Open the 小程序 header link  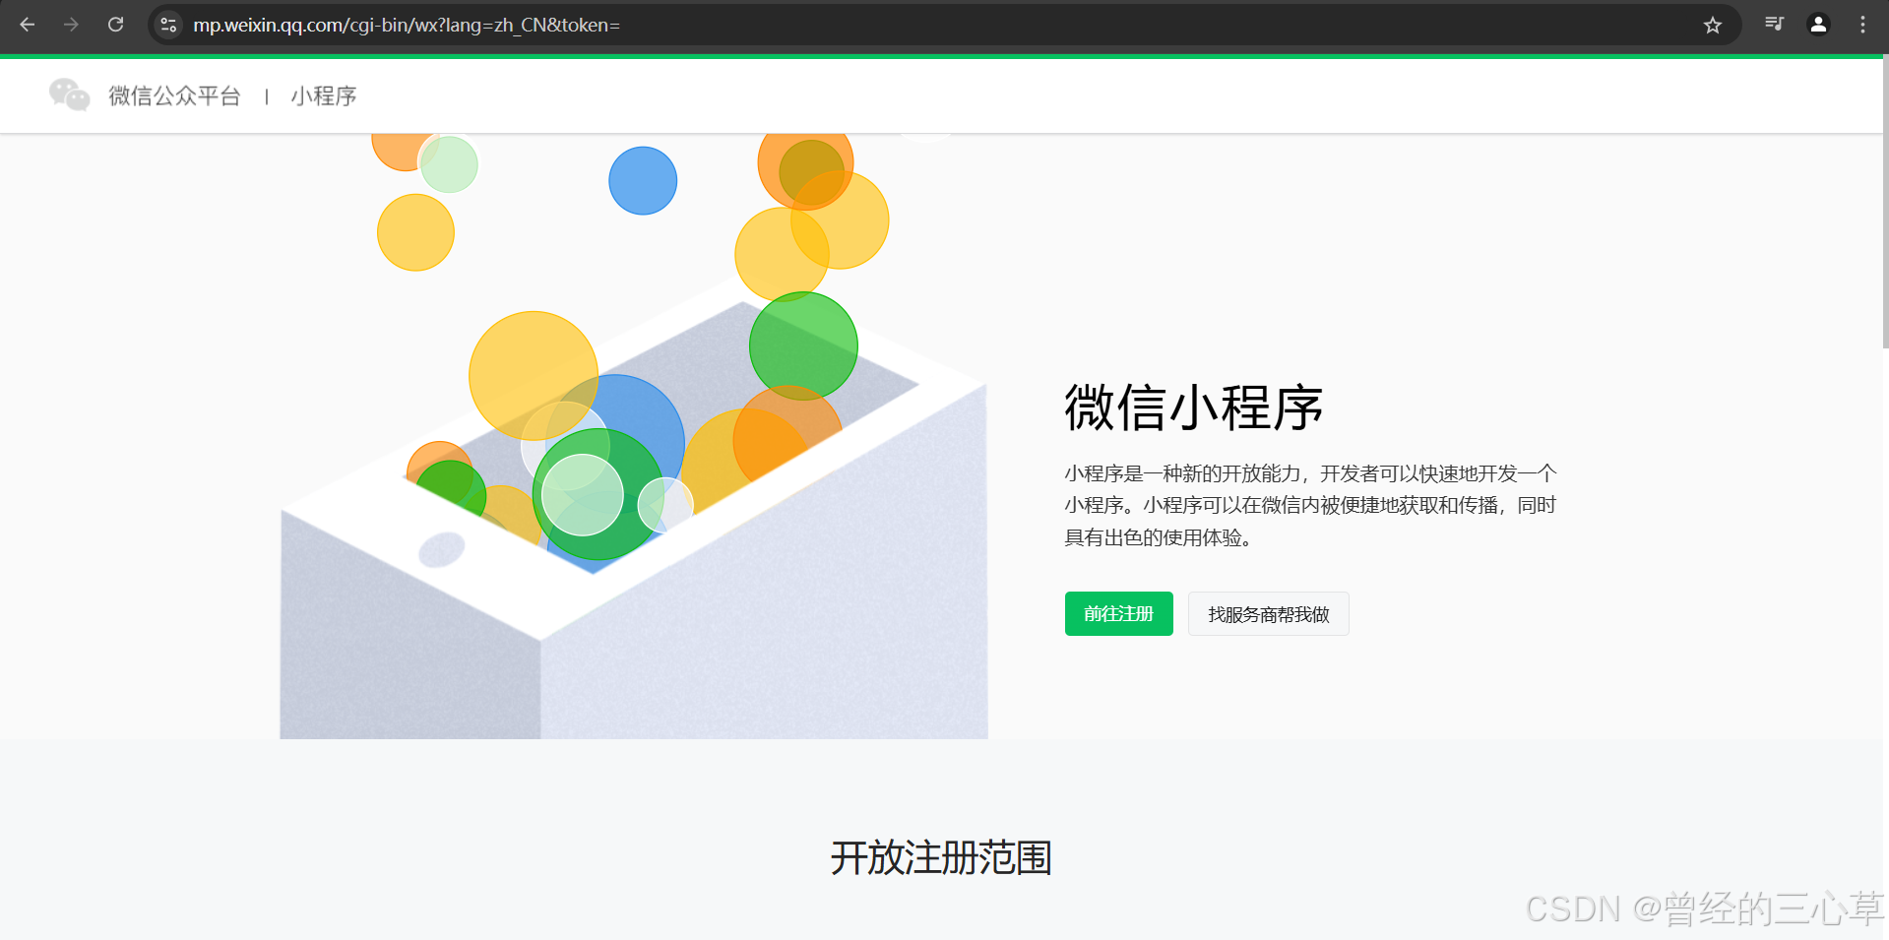click(324, 95)
